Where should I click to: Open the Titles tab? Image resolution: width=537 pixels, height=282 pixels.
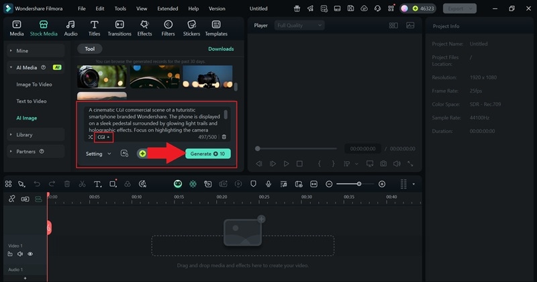[94, 28]
